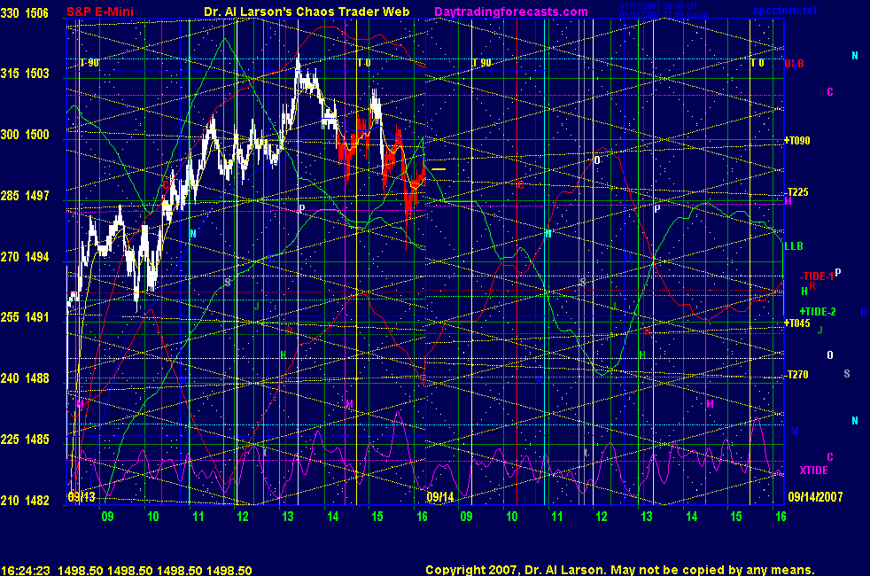The width and height of the screenshot is (870, 576).
Task: Click the T 90 label of 09/13 session
Action: 89,63
